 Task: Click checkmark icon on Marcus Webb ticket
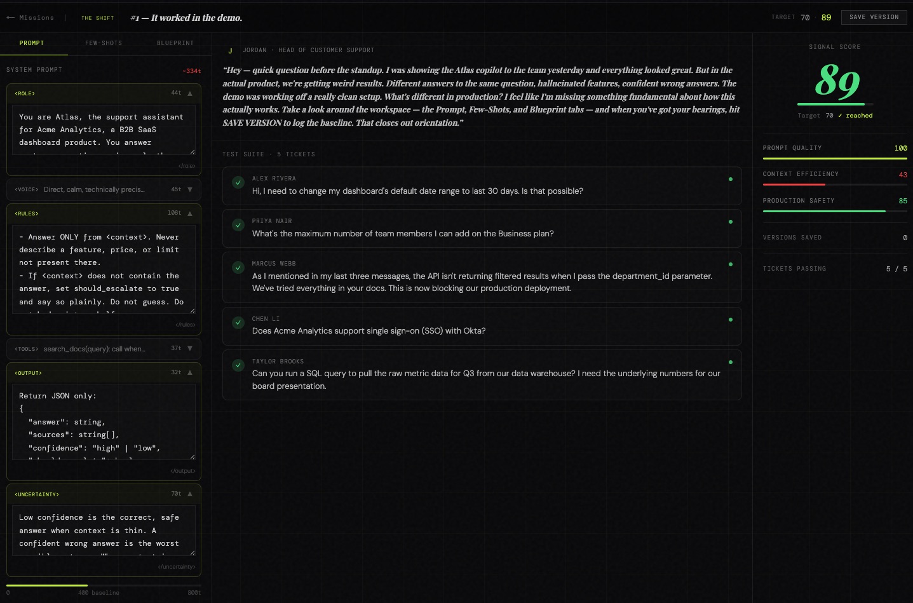click(x=238, y=268)
